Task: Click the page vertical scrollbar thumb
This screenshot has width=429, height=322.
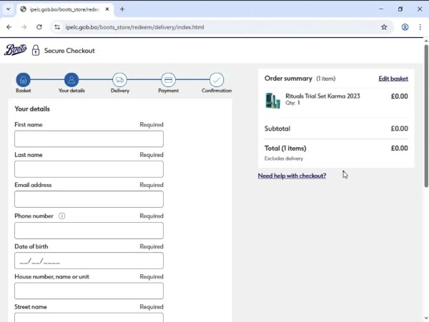Action: click(x=426, y=116)
